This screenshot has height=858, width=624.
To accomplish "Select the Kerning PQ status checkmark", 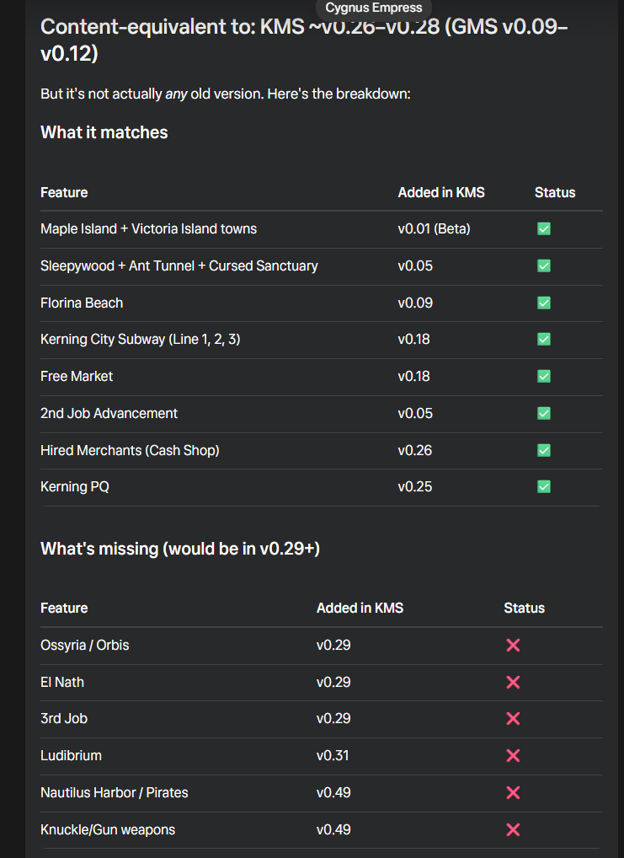I will point(544,486).
